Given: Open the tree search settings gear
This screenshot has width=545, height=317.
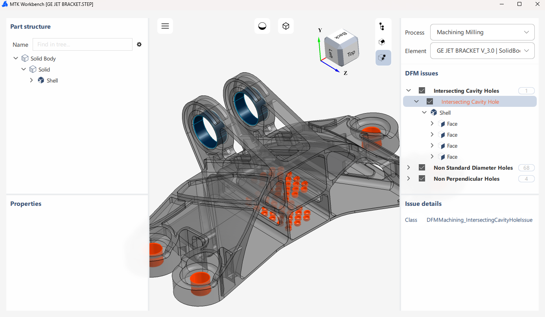Looking at the screenshot, I should [139, 44].
